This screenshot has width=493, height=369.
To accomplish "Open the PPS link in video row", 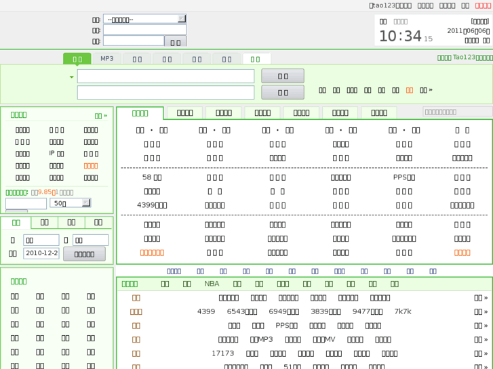I will pyautogui.click(x=286, y=326).
